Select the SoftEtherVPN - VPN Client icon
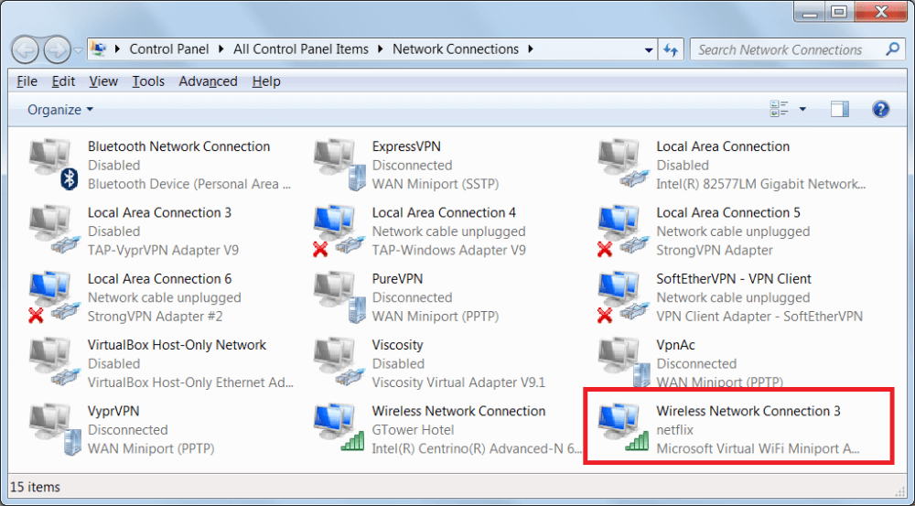 (623, 296)
